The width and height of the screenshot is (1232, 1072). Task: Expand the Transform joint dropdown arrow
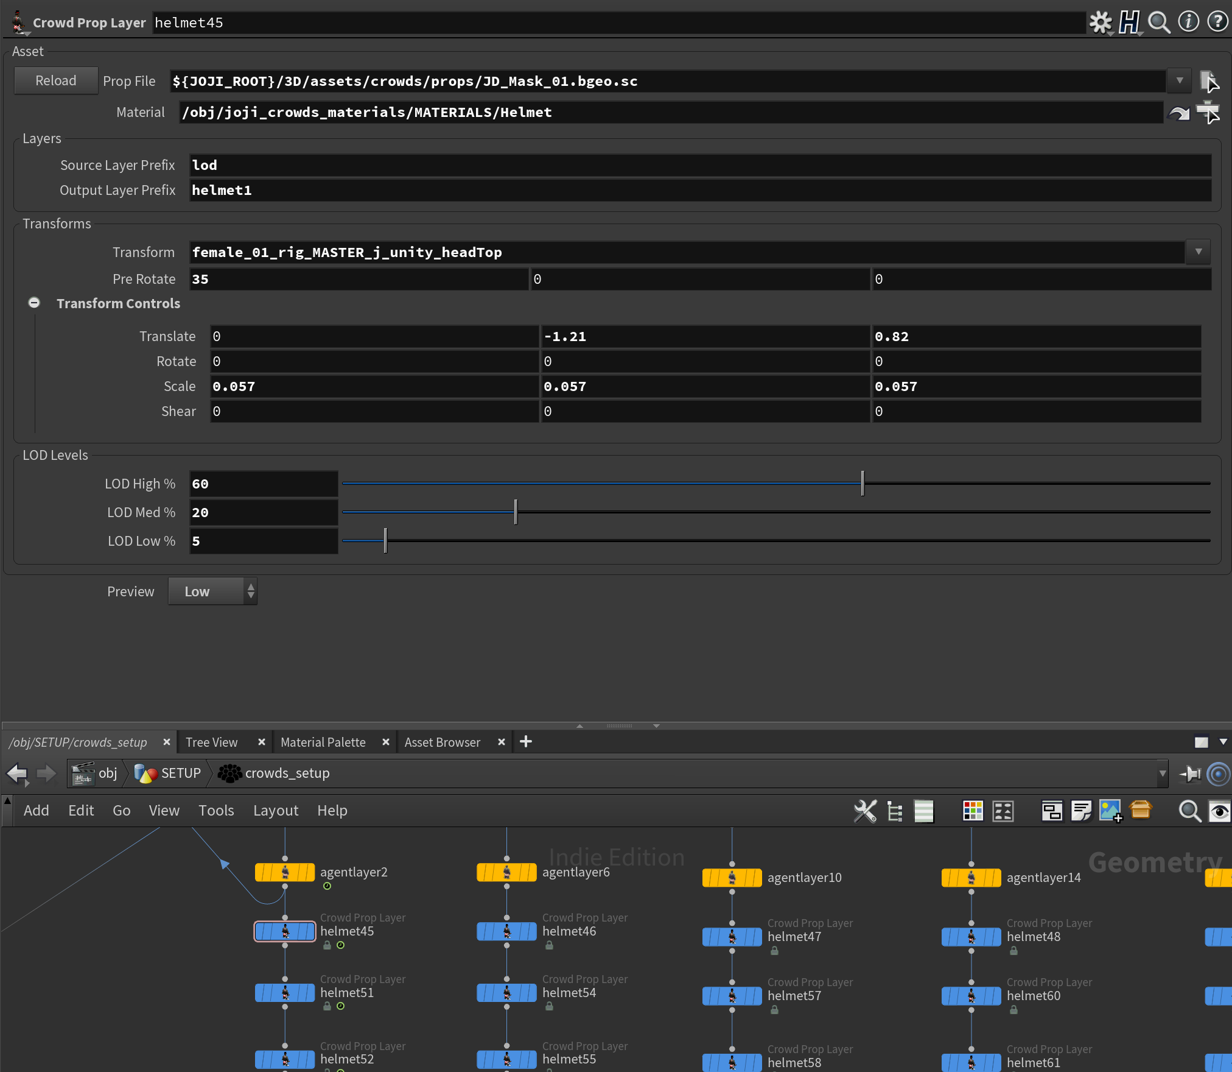1198,252
